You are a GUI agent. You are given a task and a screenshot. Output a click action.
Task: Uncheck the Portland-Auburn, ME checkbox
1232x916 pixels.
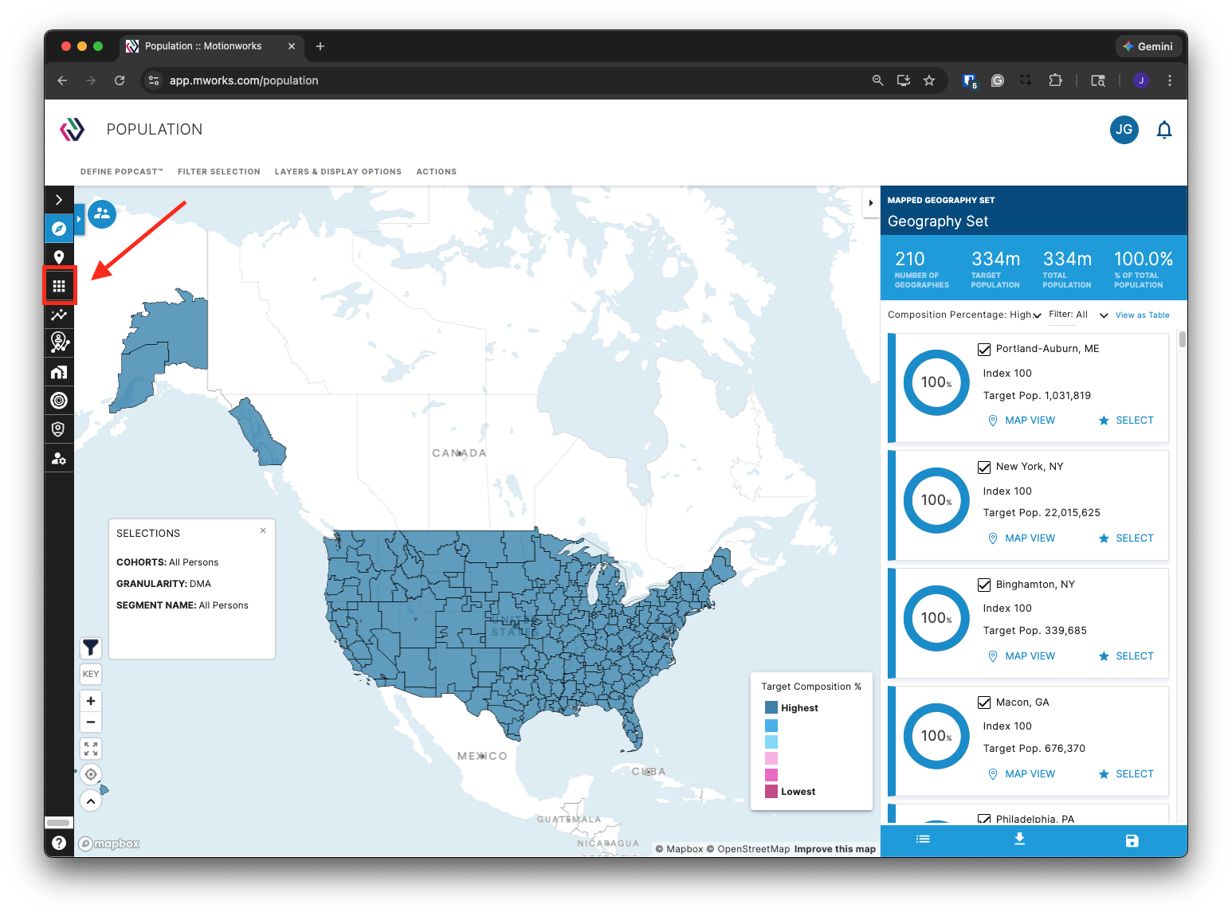[984, 349]
